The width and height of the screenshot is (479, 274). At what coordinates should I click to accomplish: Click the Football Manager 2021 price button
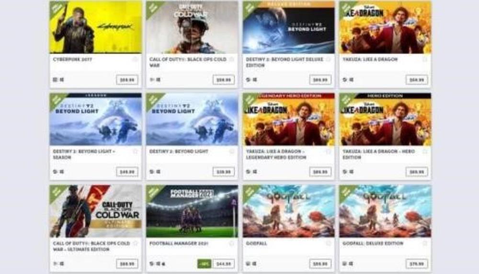[x=224, y=264]
